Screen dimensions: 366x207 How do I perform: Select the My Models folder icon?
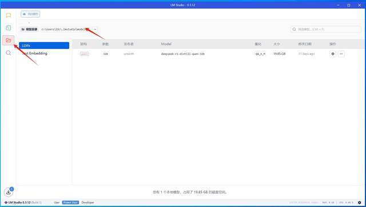[9, 40]
